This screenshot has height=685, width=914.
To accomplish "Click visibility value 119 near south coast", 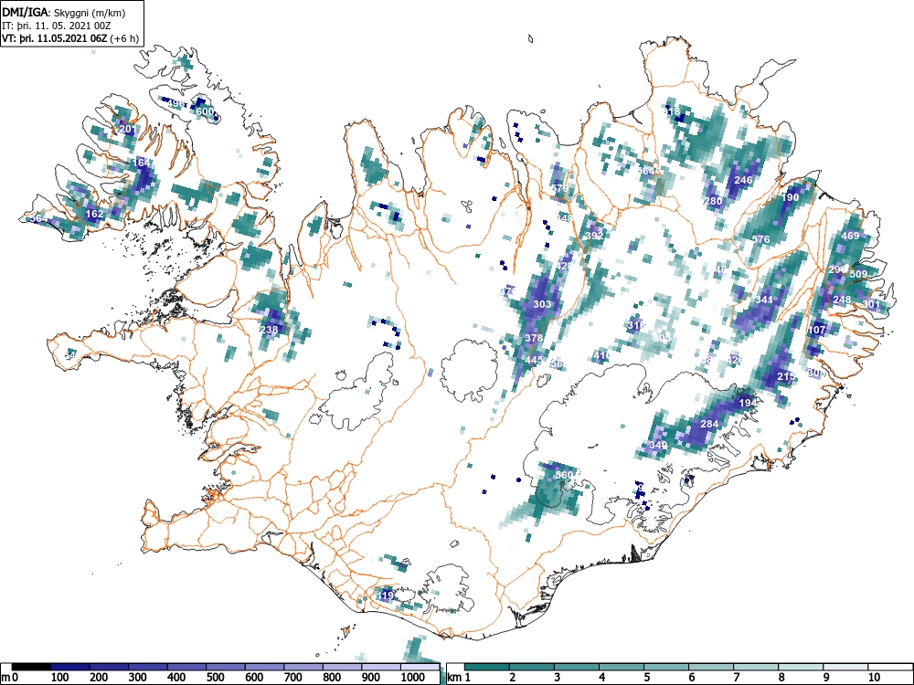I will tap(386, 595).
